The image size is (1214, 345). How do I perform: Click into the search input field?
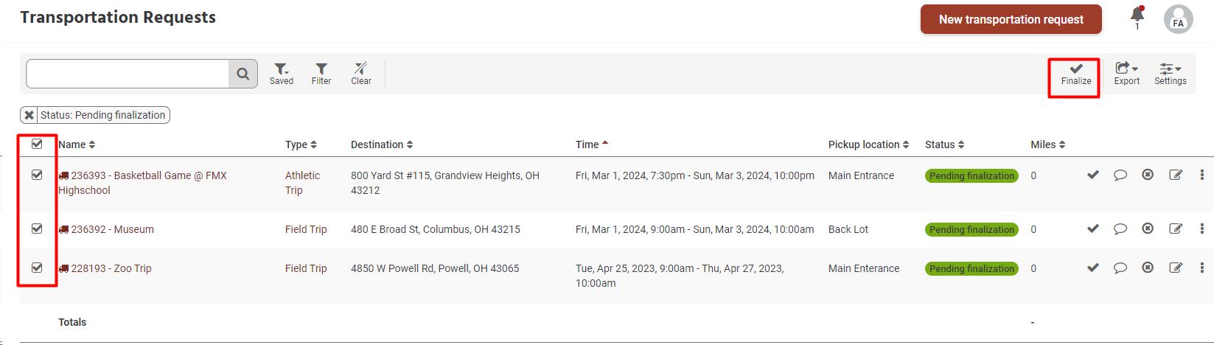(x=128, y=74)
